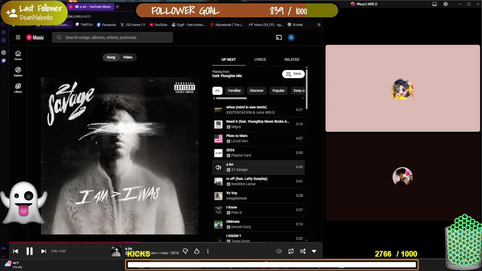The image size is (482, 271).
Task: Switch to Song mode
Action: (x=111, y=57)
